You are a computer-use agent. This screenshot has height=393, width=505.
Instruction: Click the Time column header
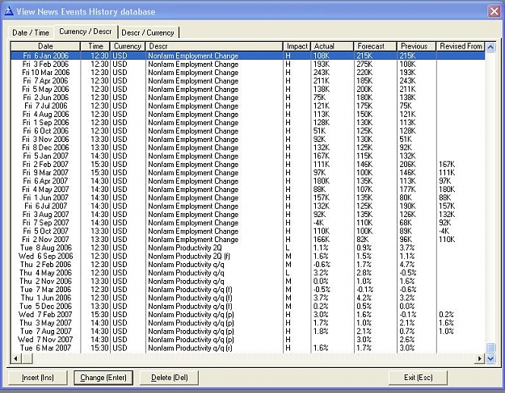point(95,46)
